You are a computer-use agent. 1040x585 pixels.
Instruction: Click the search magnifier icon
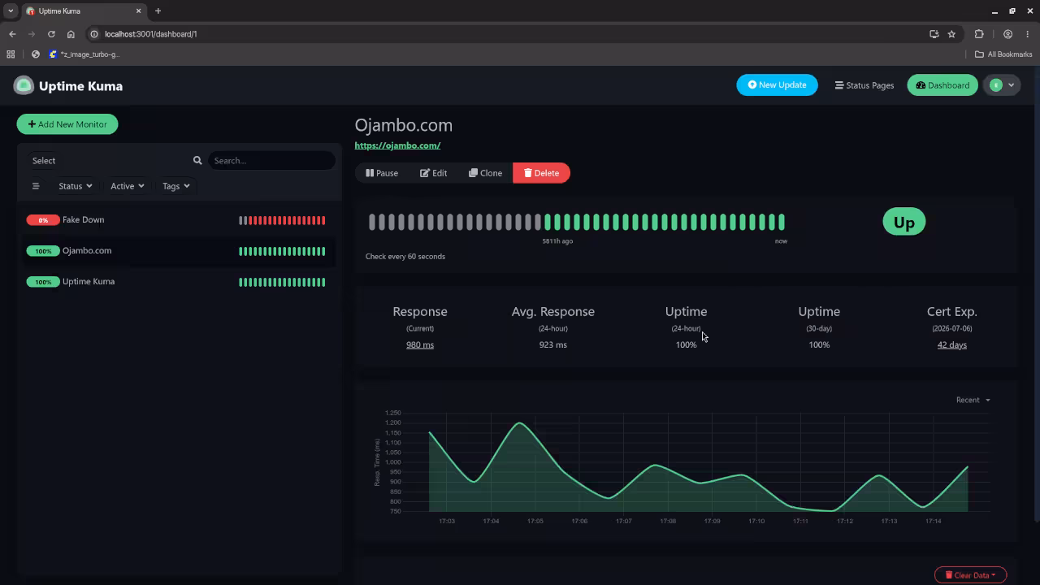tap(197, 161)
